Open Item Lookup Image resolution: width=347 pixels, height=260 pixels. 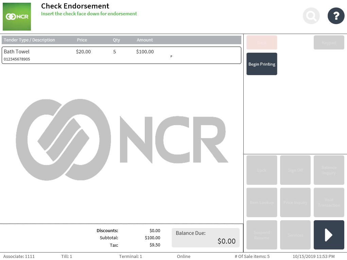click(262, 203)
